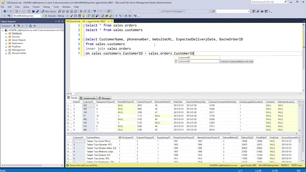Click Uncomment selected lines icon
The width and height of the screenshot is (306, 172).
click(120, 16)
